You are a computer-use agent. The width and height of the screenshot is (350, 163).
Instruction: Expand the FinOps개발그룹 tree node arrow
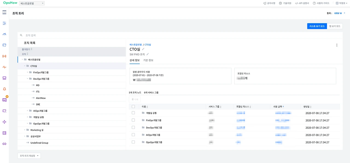pos(27,72)
